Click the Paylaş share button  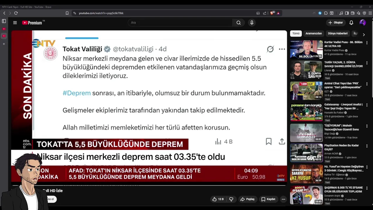click(x=247, y=199)
